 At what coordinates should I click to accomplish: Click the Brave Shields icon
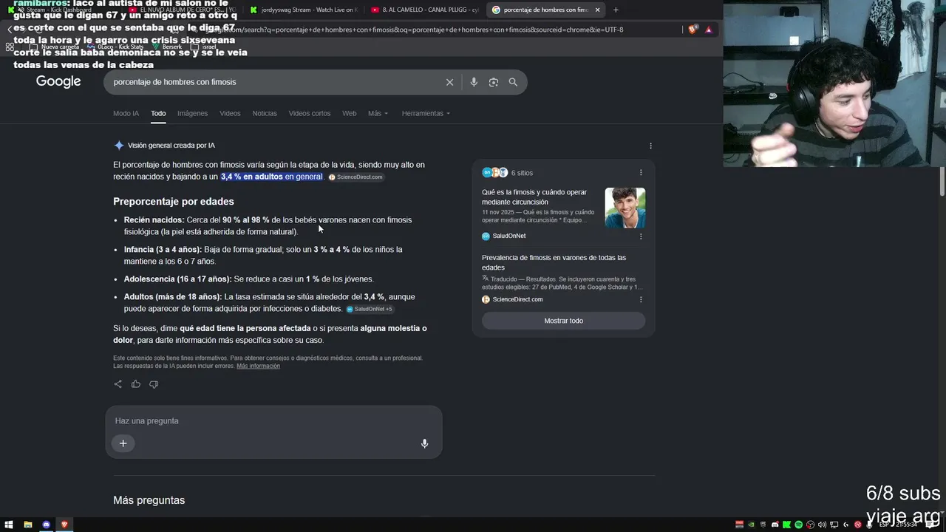point(693,30)
